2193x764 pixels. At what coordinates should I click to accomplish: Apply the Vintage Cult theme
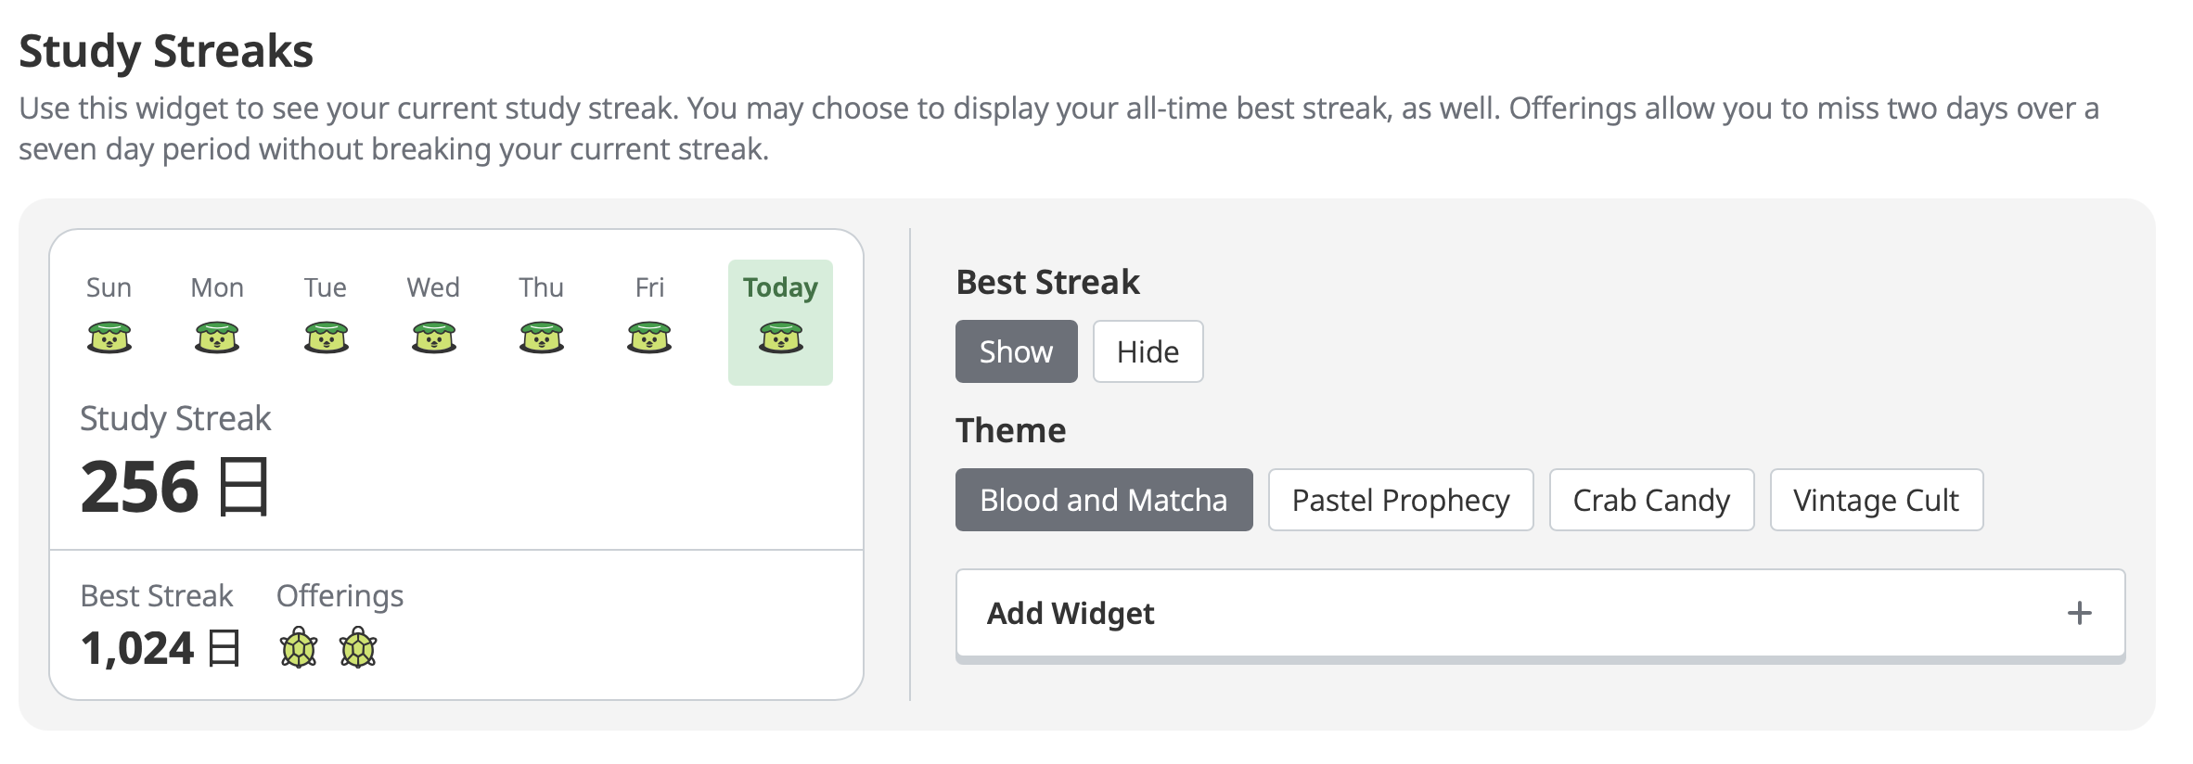pos(1876,500)
